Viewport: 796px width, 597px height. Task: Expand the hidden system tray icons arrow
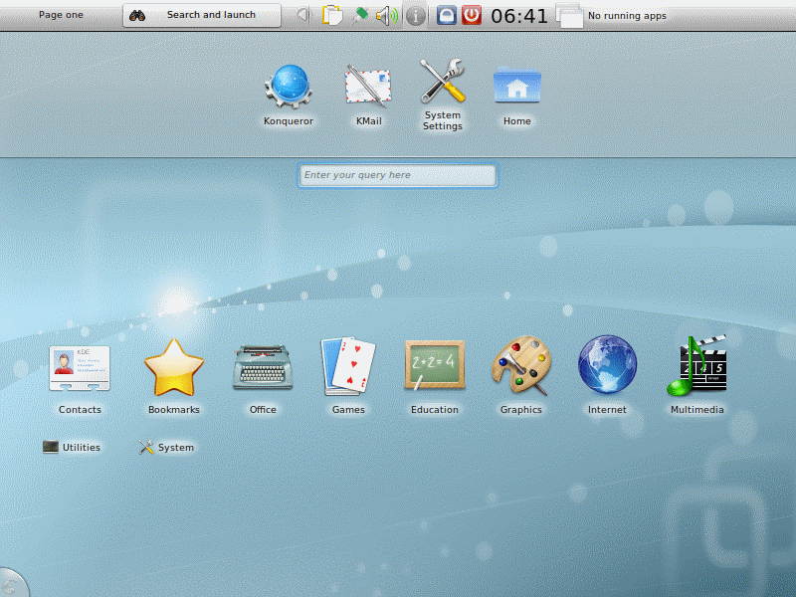pyautogui.click(x=303, y=15)
